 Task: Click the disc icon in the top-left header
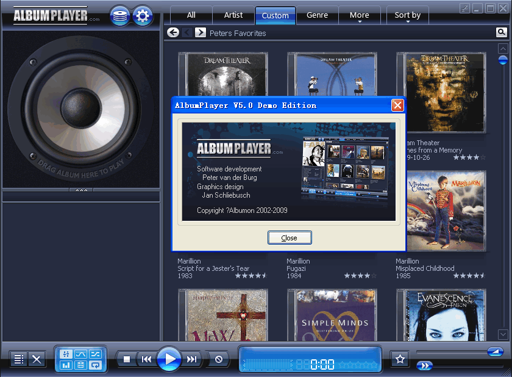[x=120, y=16]
